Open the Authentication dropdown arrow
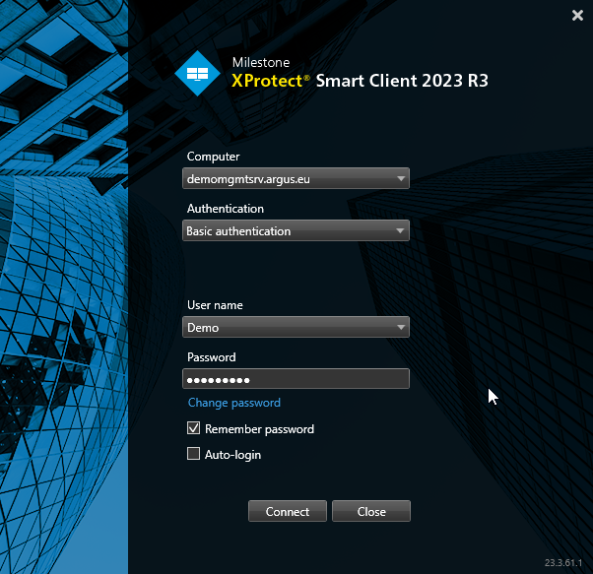This screenshot has height=574, width=593. click(x=400, y=231)
